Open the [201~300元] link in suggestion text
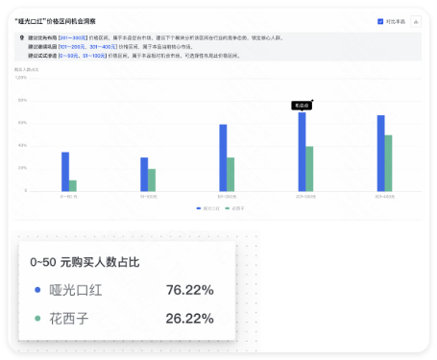This screenshot has width=437, height=360. (73, 37)
